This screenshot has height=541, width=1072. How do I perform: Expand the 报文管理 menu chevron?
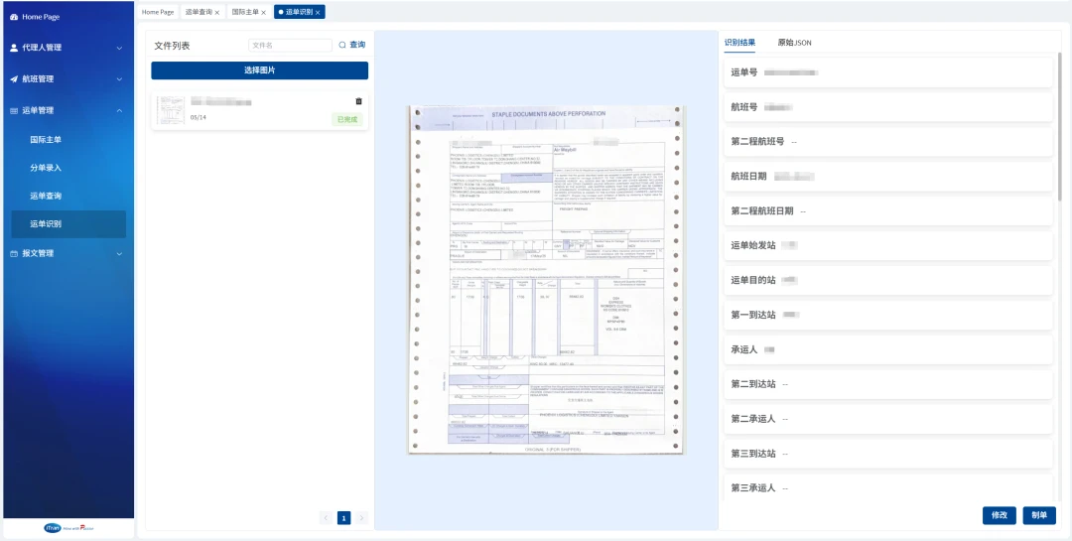pos(120,253)
